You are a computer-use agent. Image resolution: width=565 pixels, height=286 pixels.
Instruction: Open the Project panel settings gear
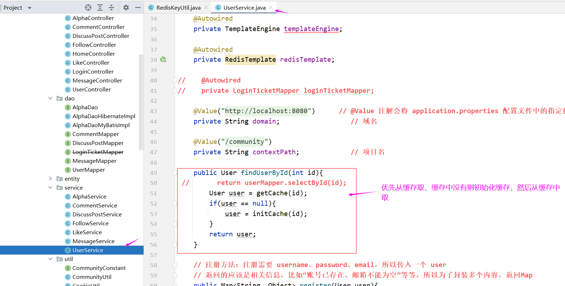tap(126, 7)
